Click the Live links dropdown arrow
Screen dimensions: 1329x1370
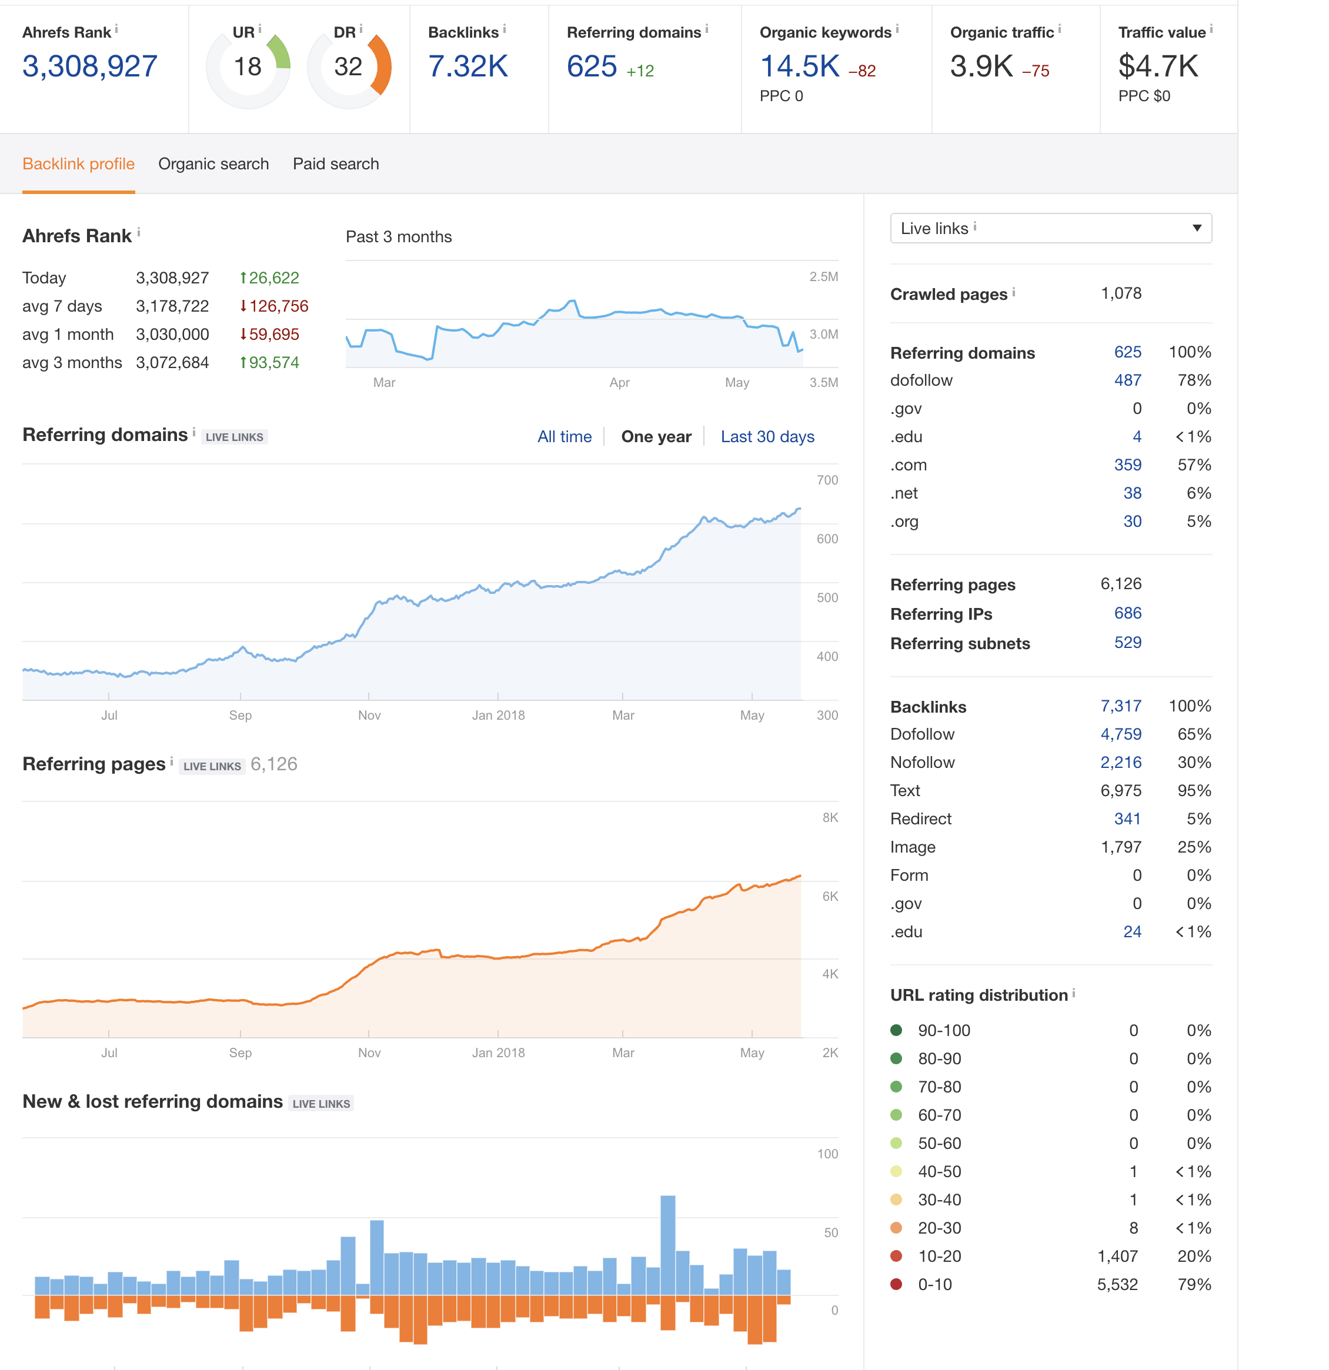1197,229
